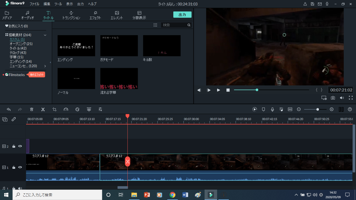Select the crop tool icon
Viewport: 356px width, 200px height.
click(54, 109)
